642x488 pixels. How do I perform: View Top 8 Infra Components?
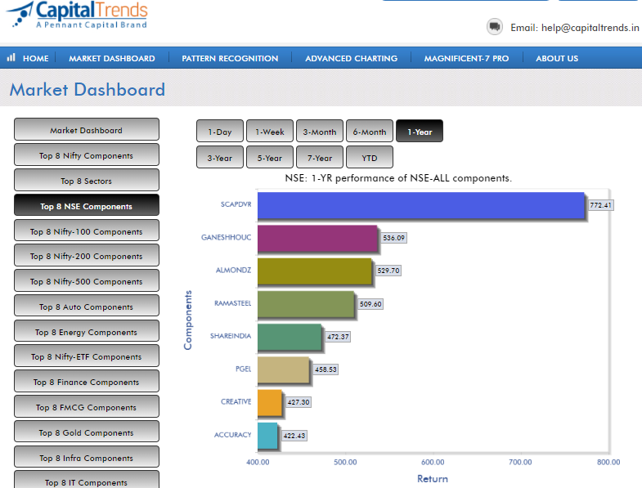[x=87, y=458]
